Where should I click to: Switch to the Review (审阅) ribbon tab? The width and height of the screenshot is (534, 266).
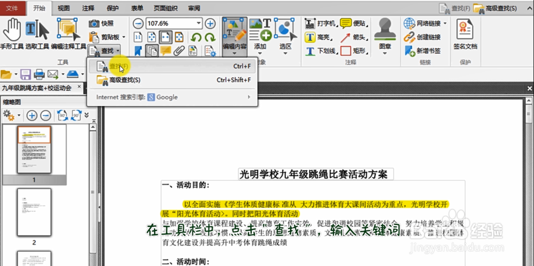(194, 8)
